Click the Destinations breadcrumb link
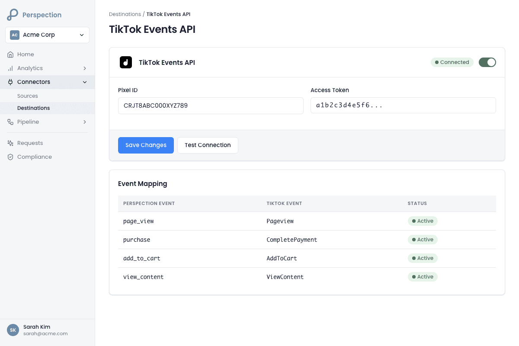 (125, 14)
